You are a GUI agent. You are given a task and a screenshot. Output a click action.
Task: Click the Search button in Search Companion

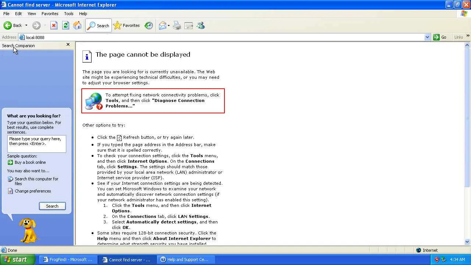52,206
